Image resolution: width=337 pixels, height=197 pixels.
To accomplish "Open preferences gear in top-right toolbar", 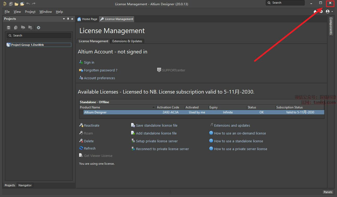I will tap(321, 11).
